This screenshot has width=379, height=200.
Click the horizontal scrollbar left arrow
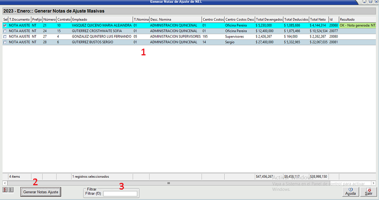coord(5,183)
